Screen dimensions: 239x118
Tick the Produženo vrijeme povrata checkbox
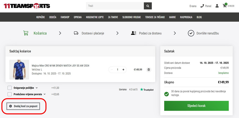pyautogui.click(x=10, y=94)
